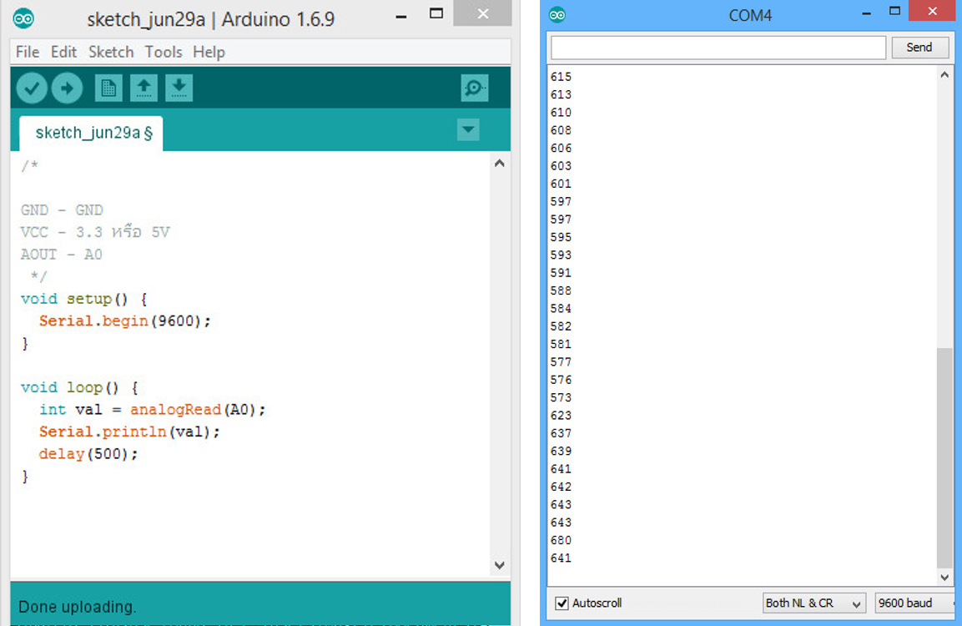Click the last value 641 in output
The image size is (962, 626).
[561, 558]
